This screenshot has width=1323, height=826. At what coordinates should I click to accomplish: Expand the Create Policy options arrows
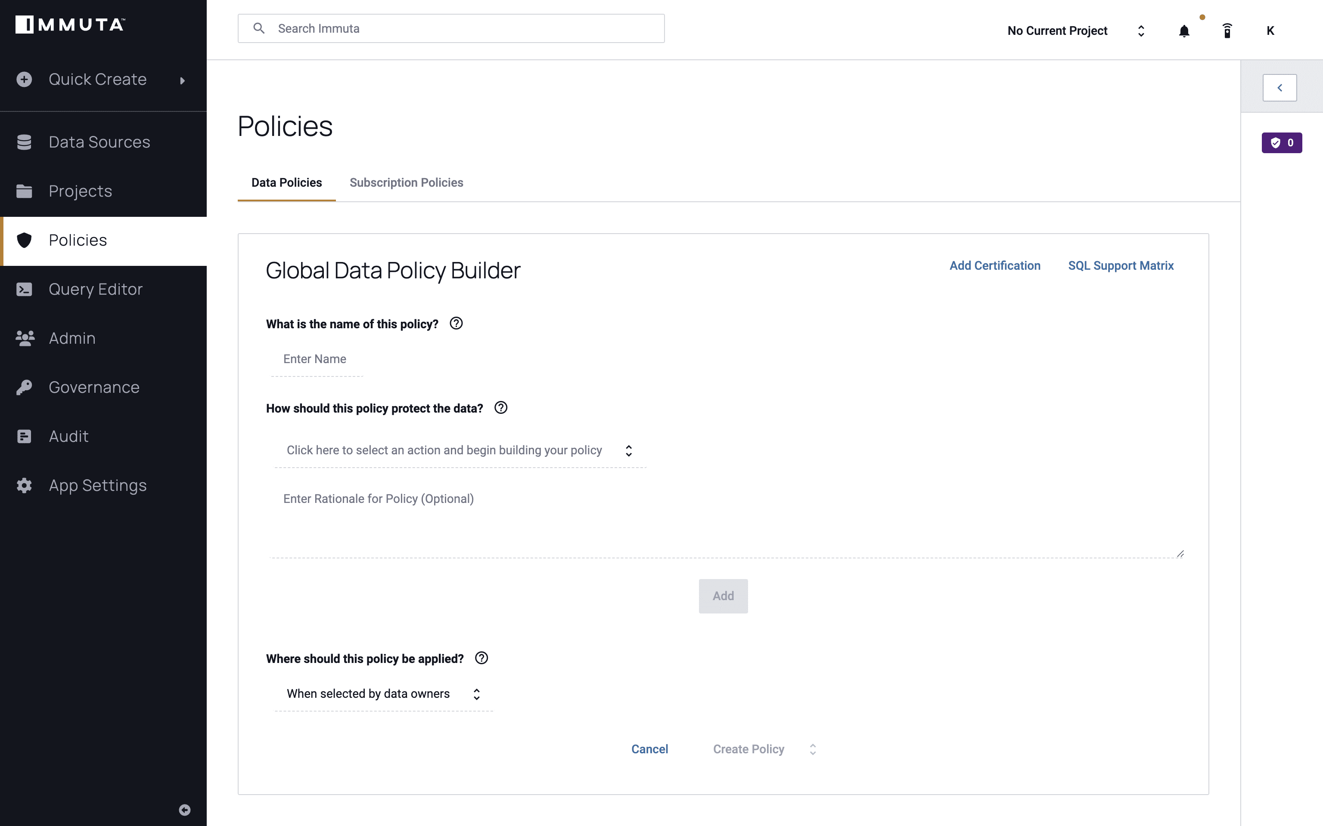(813, 749)
